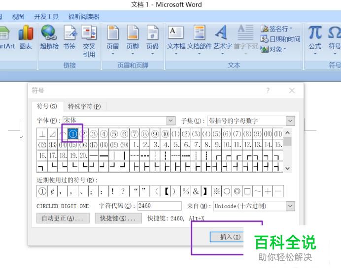Image resolution: width=341 pixels, height=279 pixels.
Task: Insert 艺术字 WordArt
Action: (x=223, y=40)
